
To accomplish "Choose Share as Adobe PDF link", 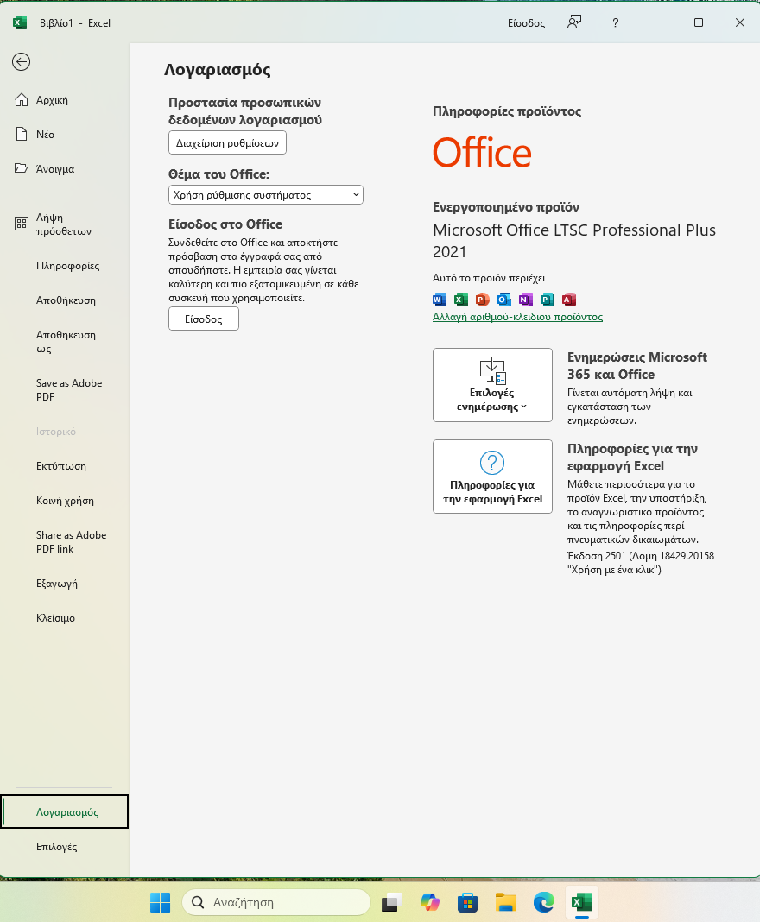I will click(64, 542).
